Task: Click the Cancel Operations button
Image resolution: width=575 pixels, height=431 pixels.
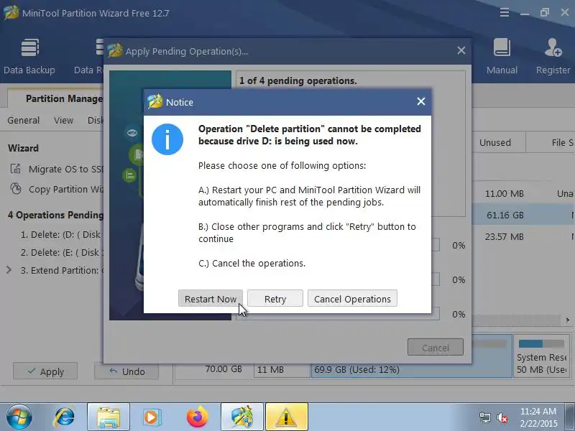Action: coord(352,299)
